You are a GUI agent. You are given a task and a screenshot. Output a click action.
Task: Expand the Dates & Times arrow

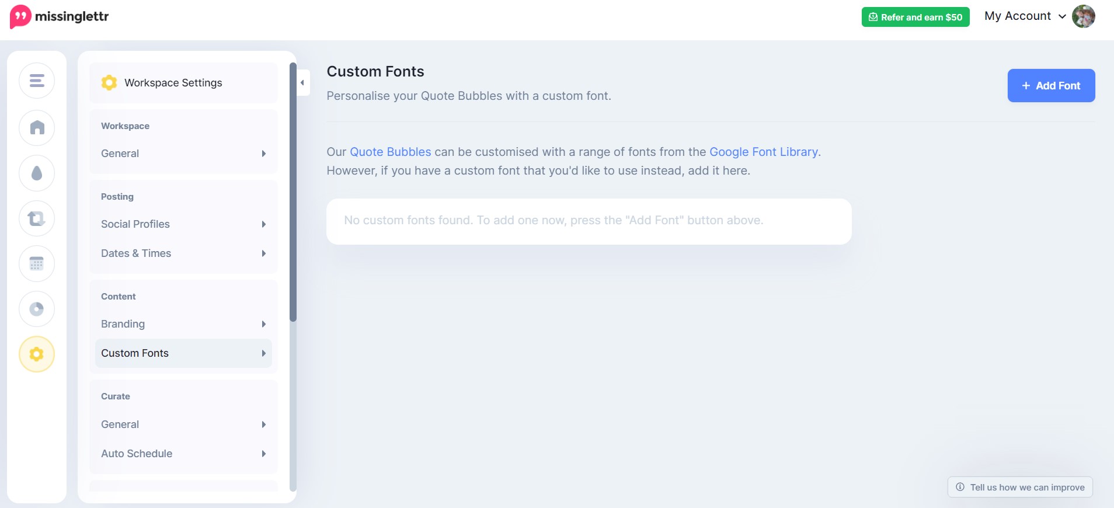coord(264,253)
